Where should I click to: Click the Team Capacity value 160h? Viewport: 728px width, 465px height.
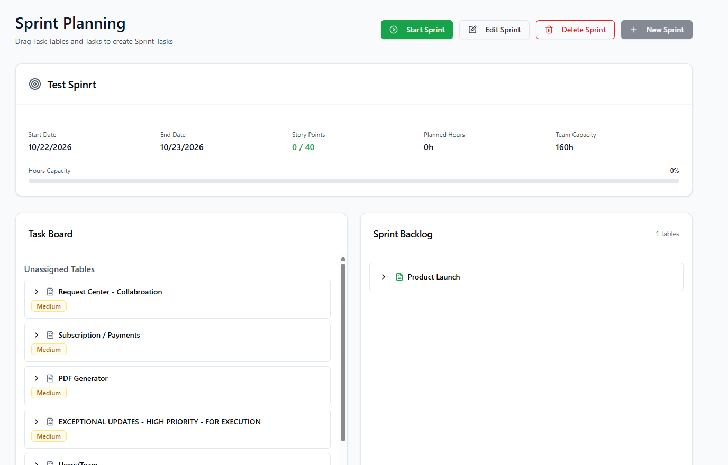tap(565, 147)
